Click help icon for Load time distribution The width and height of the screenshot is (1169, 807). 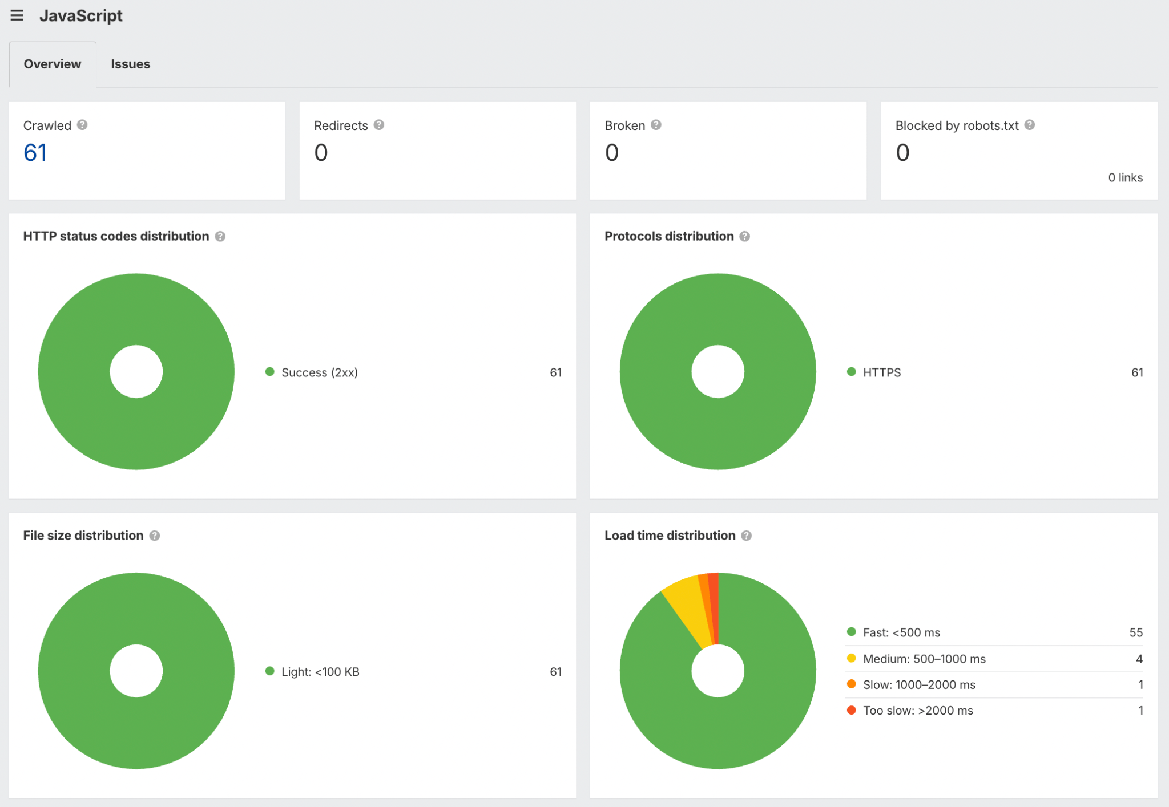[747, 536]
